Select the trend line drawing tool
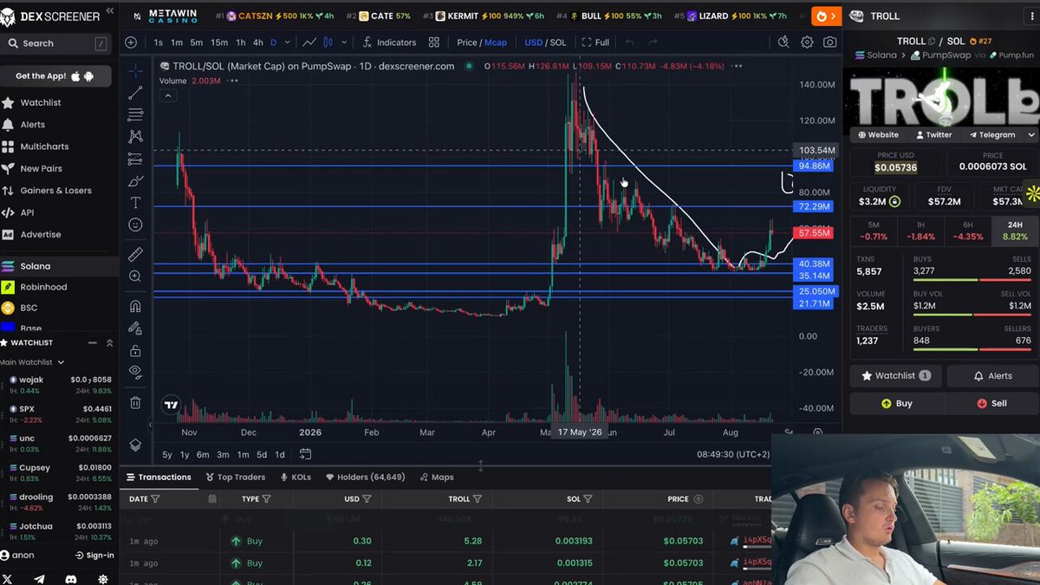 pos(135,93)
